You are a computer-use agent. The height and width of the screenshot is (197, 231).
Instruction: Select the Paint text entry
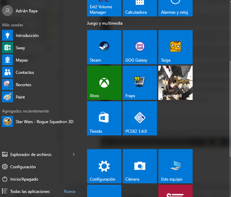[20, 97]
